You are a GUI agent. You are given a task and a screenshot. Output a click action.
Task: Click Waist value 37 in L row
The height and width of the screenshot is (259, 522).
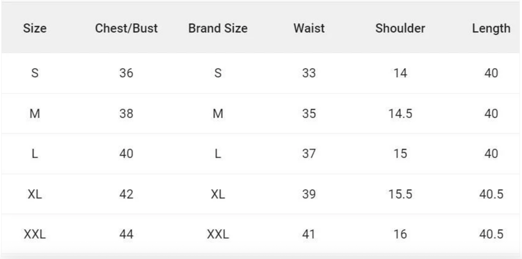309,154
